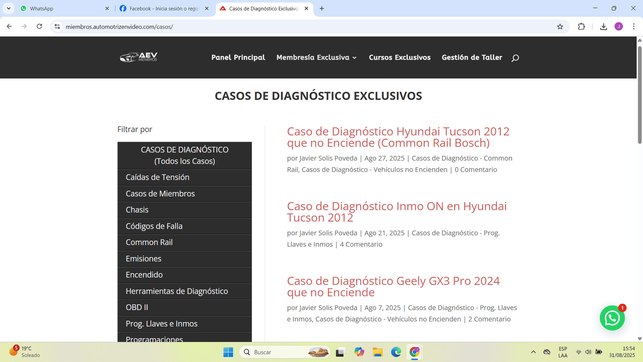Open the Chrome downloads icon

(603, 27)
